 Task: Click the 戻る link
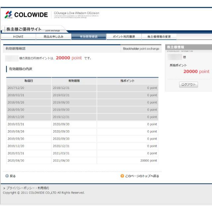(x=13, y=176)
